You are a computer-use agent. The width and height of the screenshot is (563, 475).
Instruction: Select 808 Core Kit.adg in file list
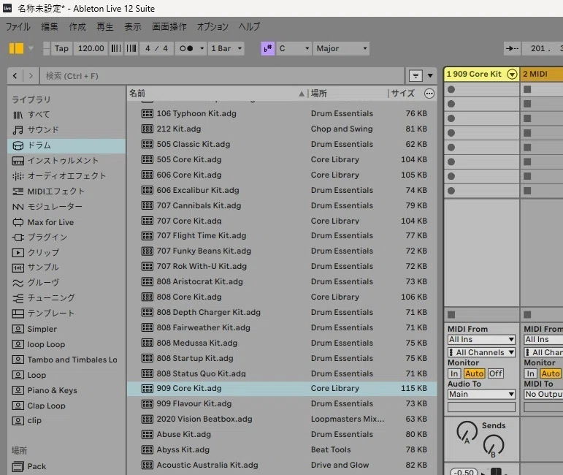coord(282,297)
